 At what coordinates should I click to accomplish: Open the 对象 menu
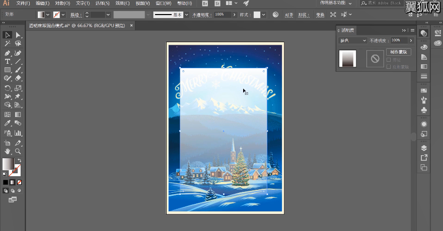(x=62, y=4)
